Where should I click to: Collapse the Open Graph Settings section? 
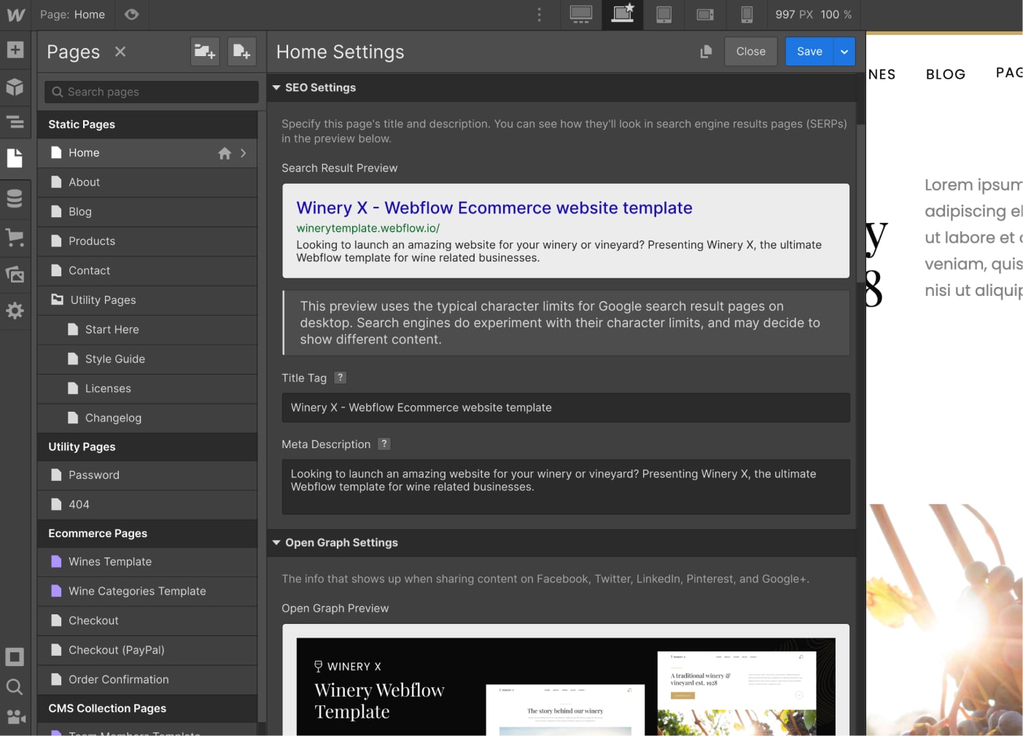(x=276, y=542)
